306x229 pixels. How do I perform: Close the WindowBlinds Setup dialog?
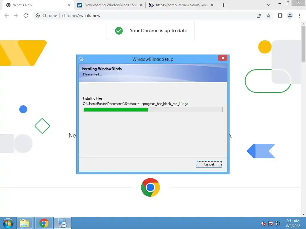[x=223, y=58]
